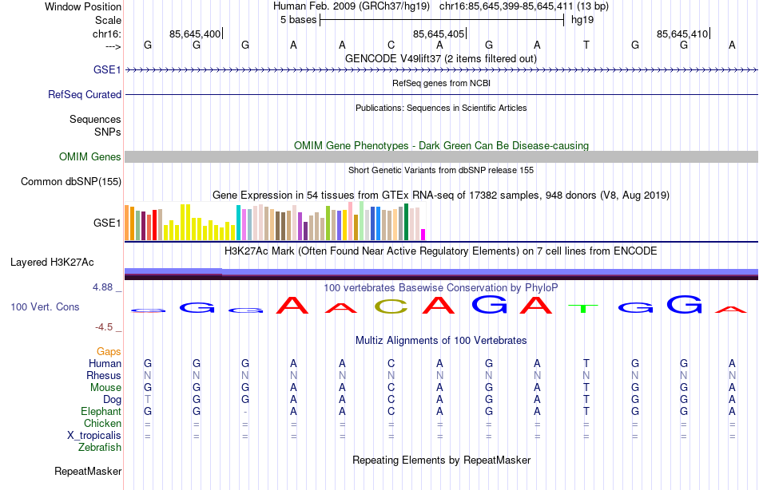Open the Layered H3K27Ac track label
The height and width of the screenshot is (490, 759).
(x=52, y=263)
